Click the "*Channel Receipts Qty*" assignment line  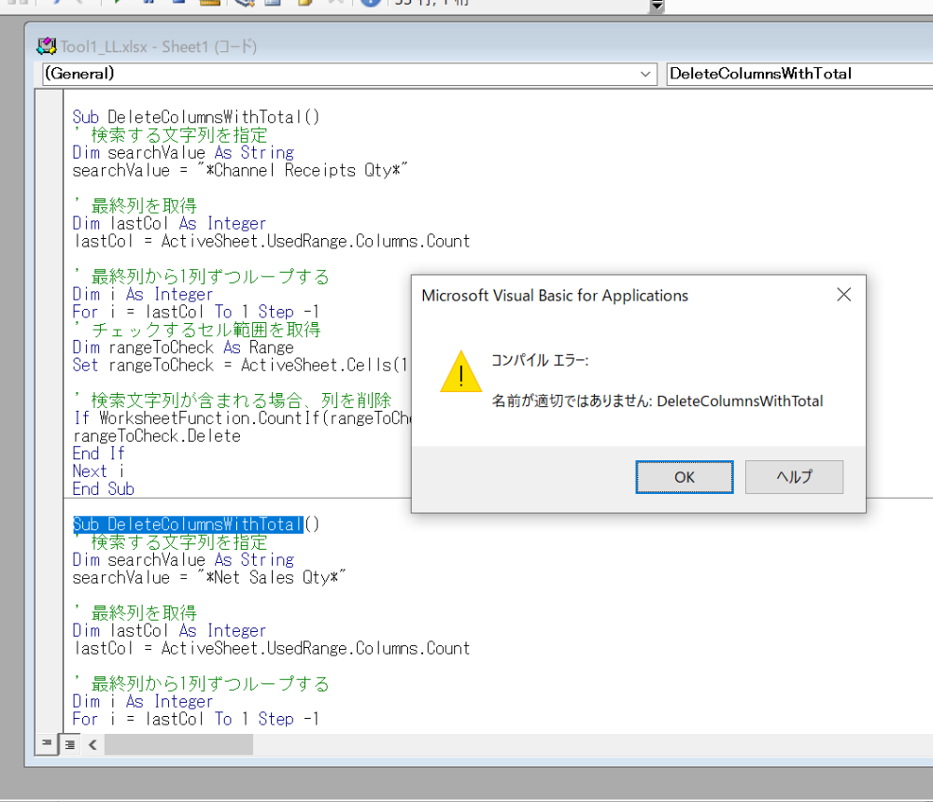tap(240, 170)
